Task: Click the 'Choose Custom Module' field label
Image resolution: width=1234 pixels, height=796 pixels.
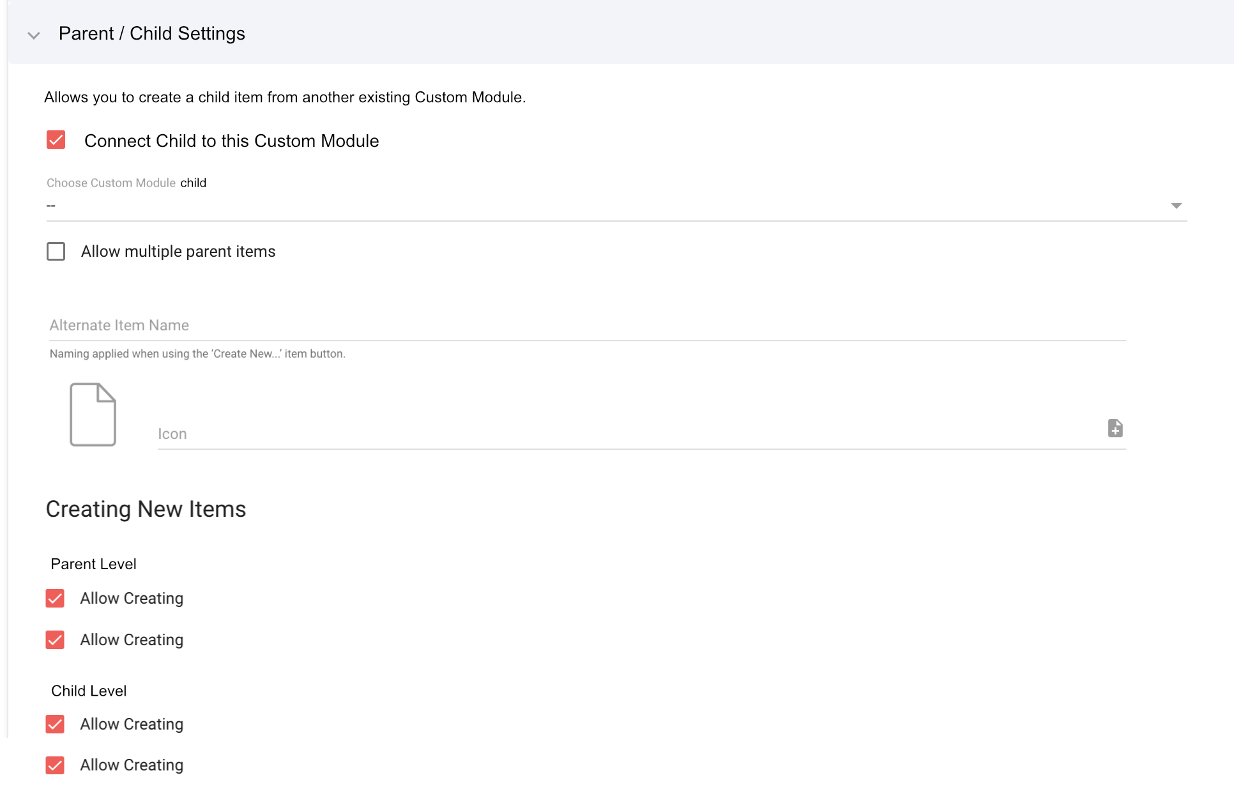Action: (111, 183)
